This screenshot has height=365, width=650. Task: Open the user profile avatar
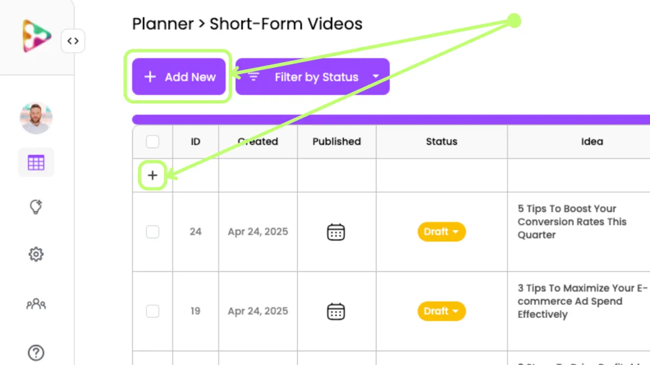[x=36, y=118]
